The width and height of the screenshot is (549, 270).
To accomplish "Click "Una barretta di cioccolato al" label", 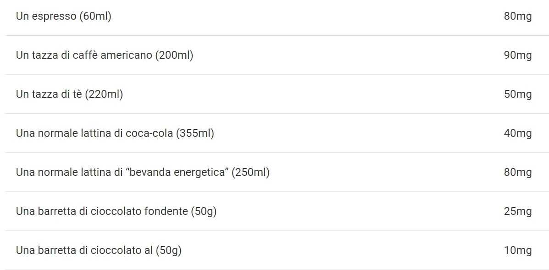I will (x=84, y=251).
